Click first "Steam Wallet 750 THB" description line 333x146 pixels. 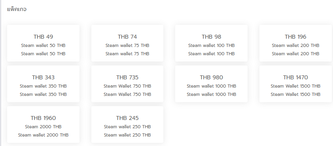click(127, 86)
